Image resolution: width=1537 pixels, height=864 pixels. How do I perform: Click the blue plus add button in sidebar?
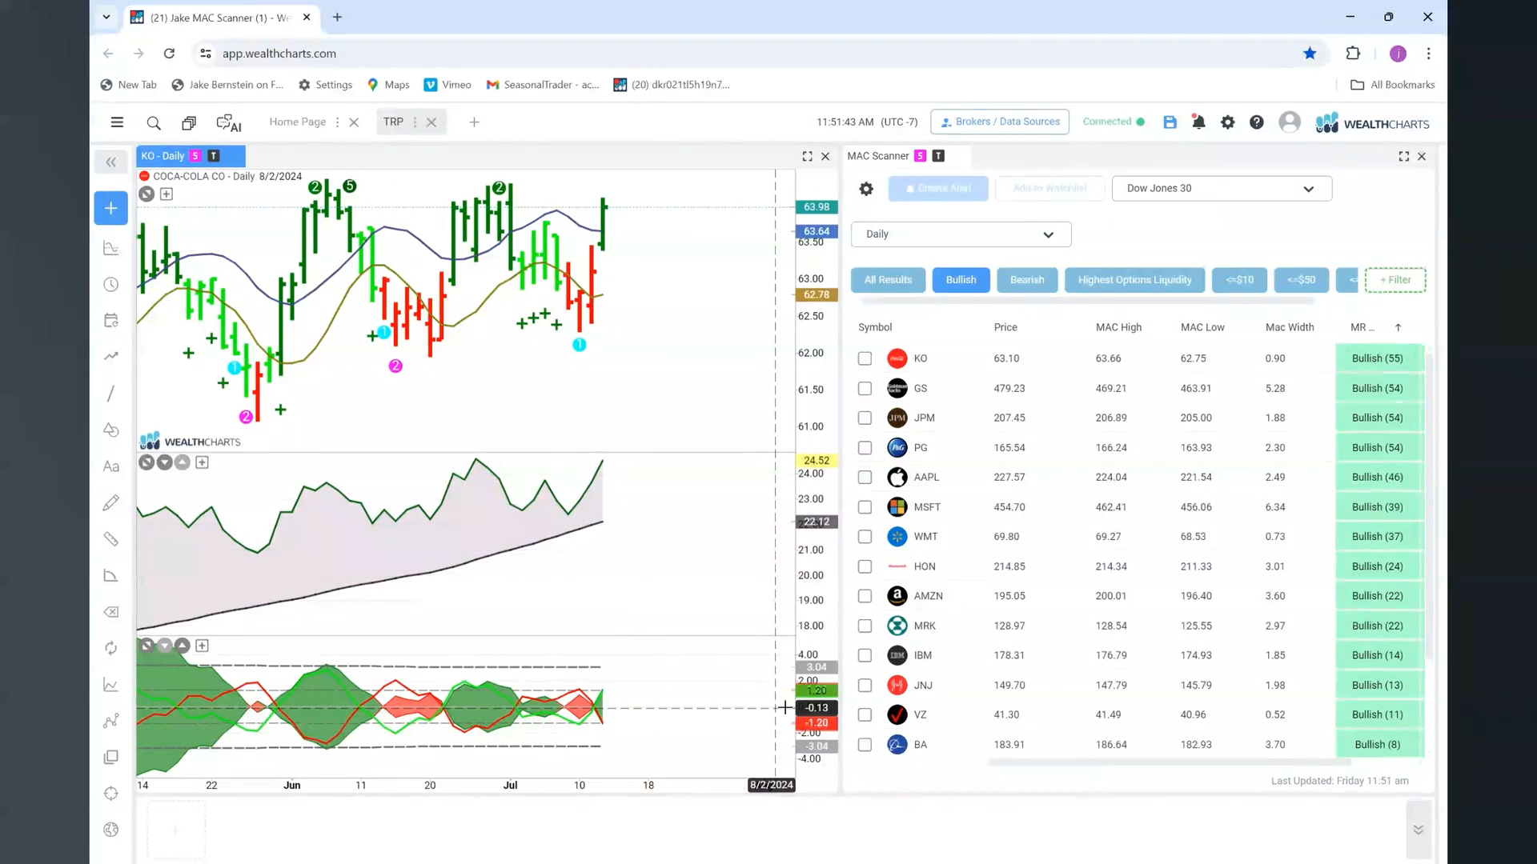point(111,208)
